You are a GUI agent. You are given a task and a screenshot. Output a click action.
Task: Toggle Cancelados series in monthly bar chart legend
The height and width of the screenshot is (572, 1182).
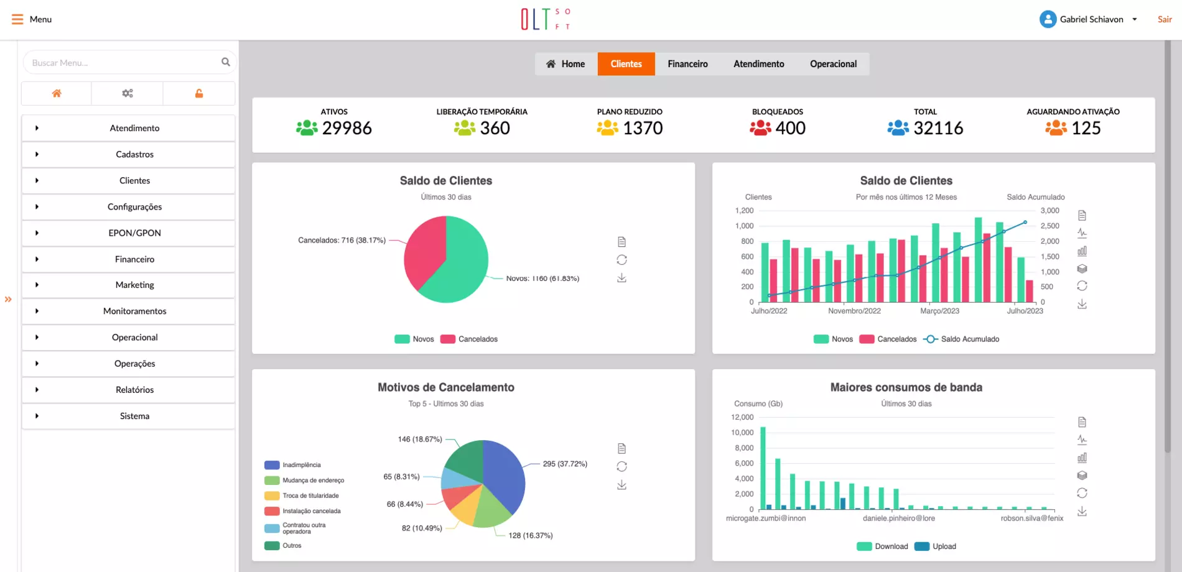(888, 339)
